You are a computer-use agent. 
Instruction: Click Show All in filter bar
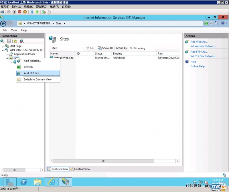point(105,48)
